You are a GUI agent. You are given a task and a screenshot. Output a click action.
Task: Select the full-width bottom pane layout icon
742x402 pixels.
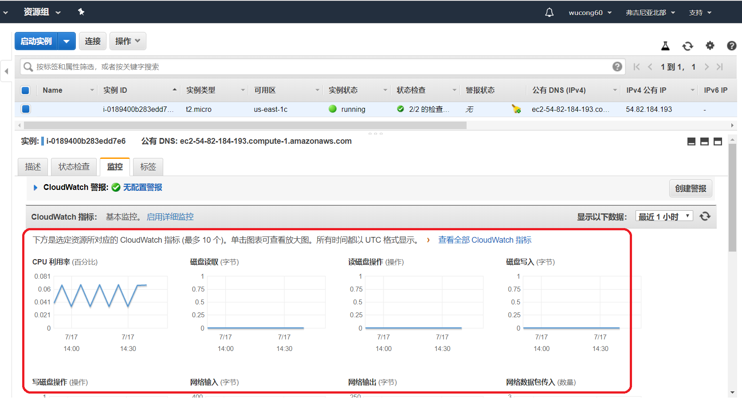tap(718, 141)
